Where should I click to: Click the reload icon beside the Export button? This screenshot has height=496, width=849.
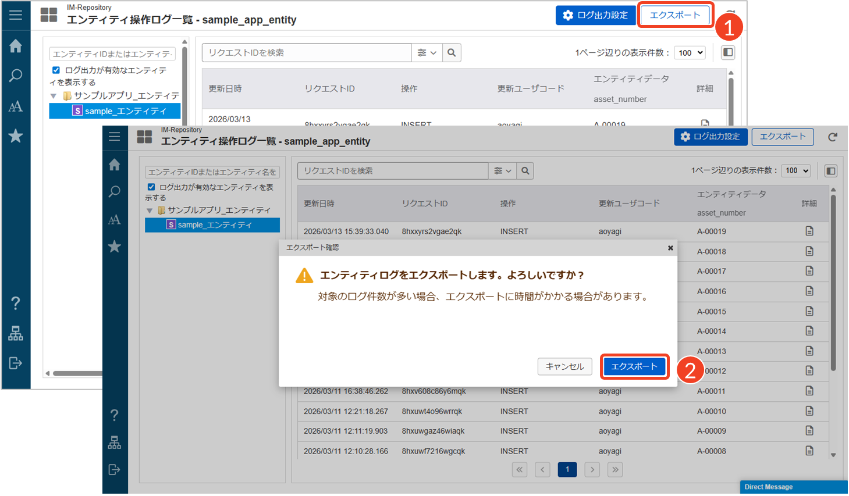click(832, 137)
